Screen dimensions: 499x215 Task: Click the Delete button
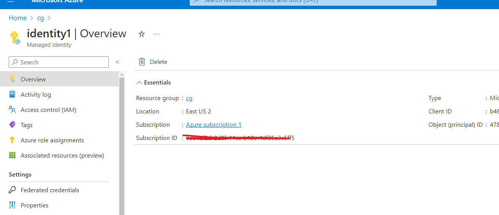coord(153,62)
